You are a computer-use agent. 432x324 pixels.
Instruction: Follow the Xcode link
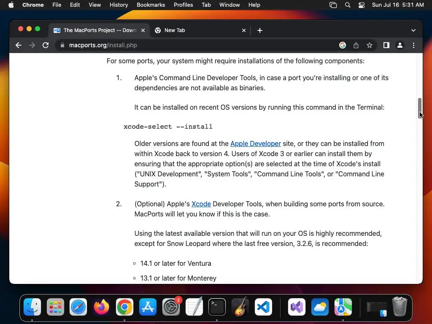point(201,204)
